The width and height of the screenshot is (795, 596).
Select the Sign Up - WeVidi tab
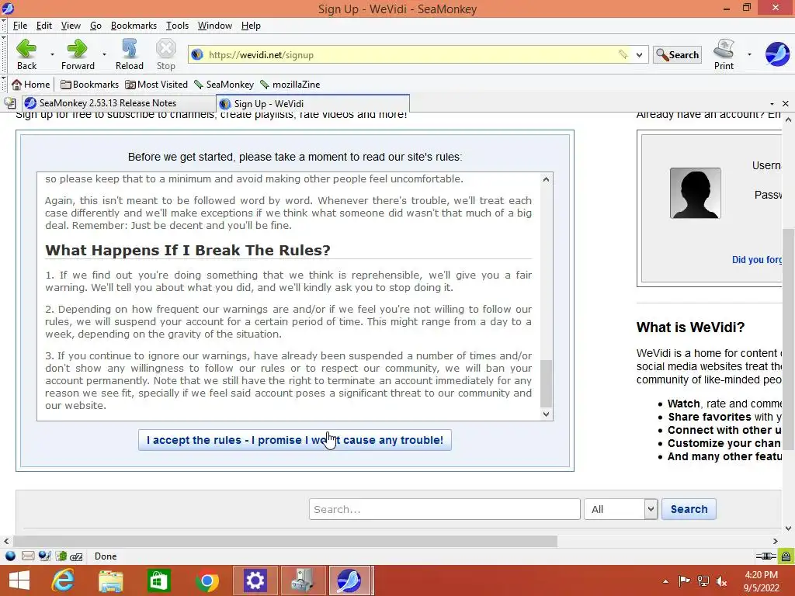click(312, 103)
